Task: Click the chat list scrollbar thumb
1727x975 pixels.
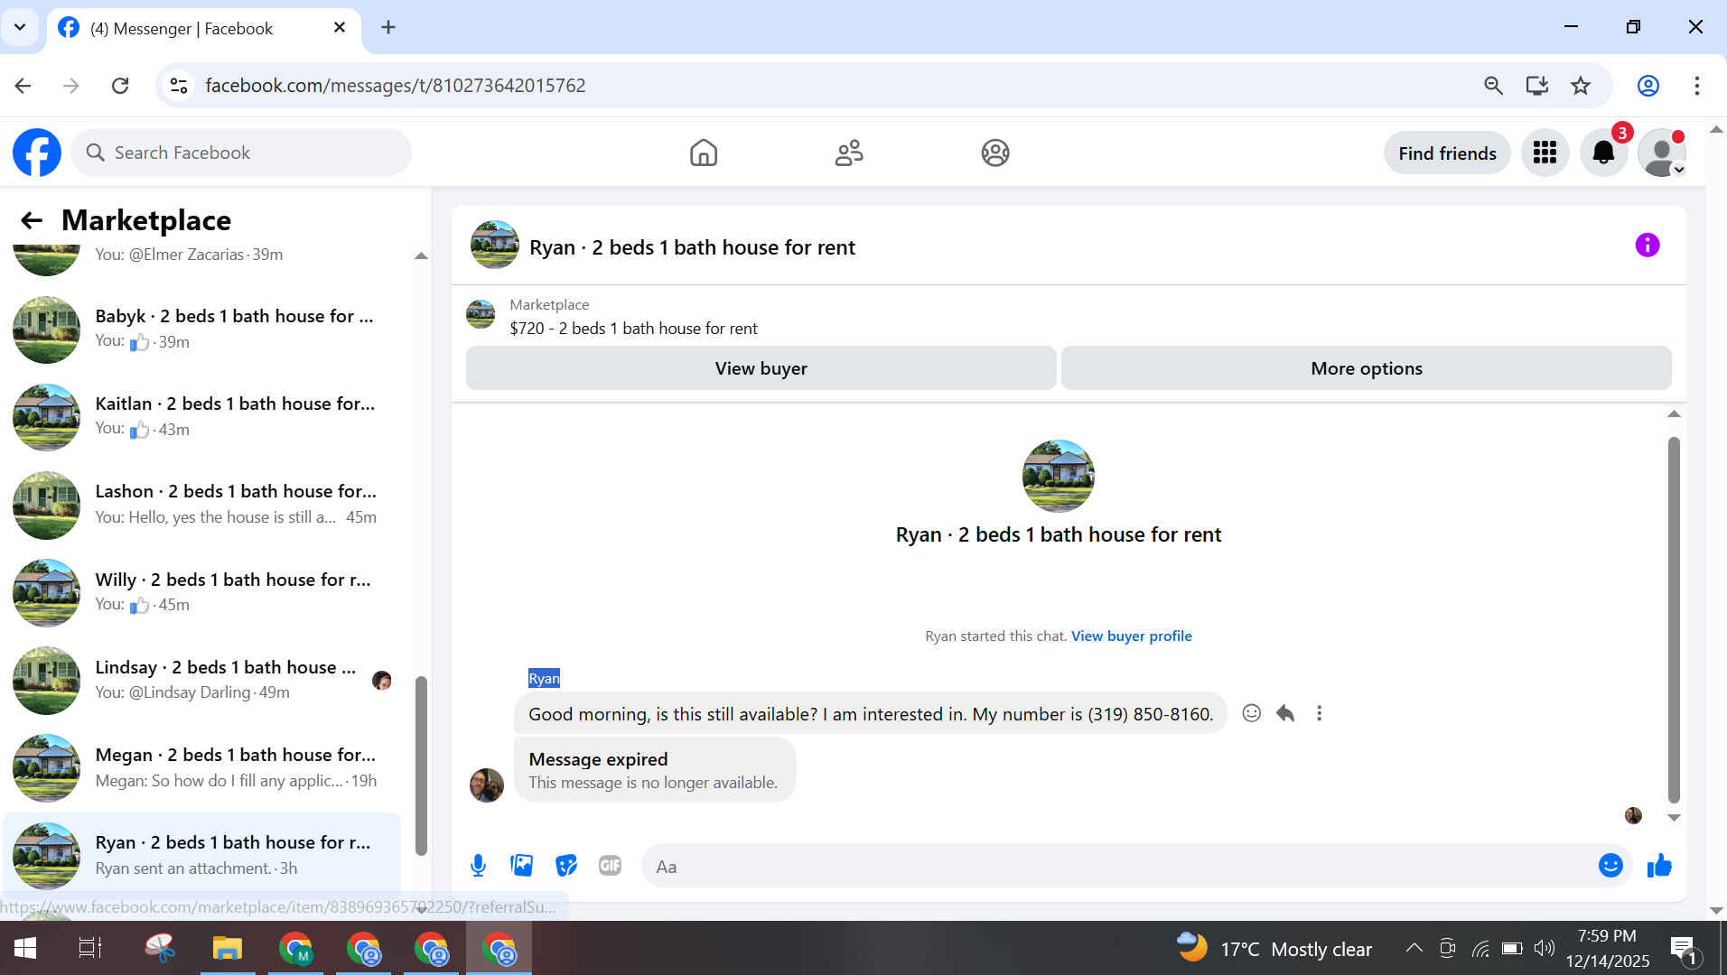Action: [420, 765]
